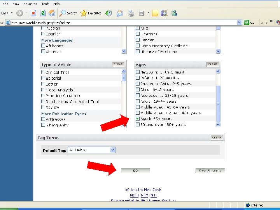Check the Randomized Controlled Trial checkbox
Viewport: 280px width, 210px height.
click(43, 101)
